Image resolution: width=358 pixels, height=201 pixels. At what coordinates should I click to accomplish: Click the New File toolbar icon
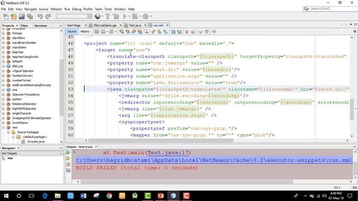tap(6, 16)
